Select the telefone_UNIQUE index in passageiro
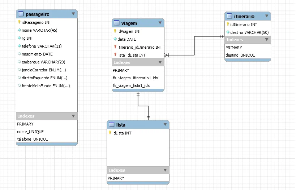This screenshot has height=190, width=296. (x=33, y=139)
